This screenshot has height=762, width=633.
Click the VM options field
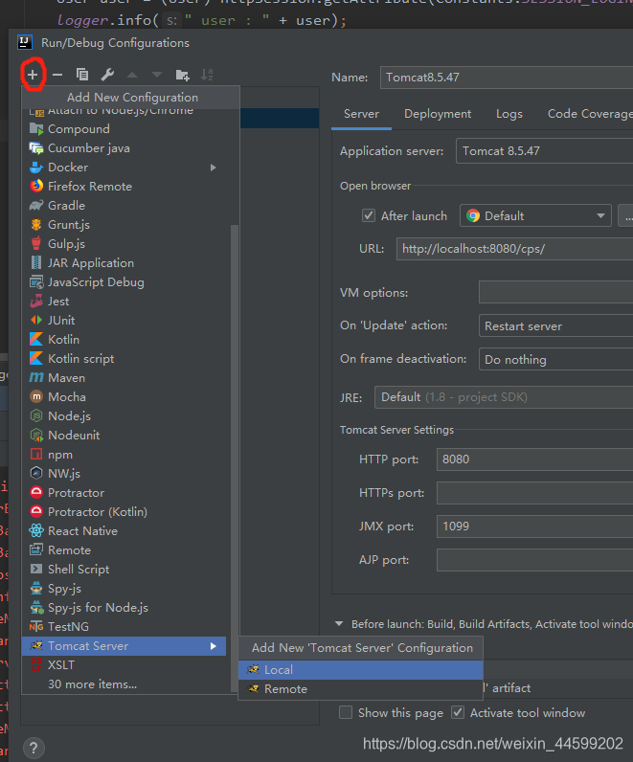(555, 292)
